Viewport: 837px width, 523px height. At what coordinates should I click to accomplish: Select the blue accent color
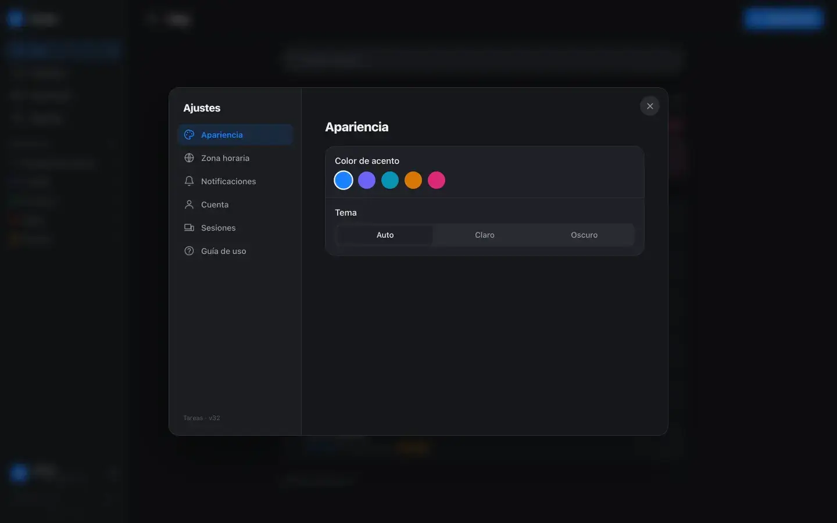344,180
